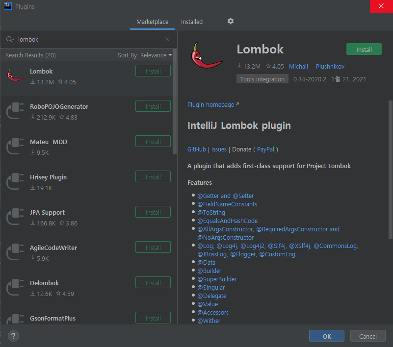Open the @Getter and @Setter feature link

[225, 196]
